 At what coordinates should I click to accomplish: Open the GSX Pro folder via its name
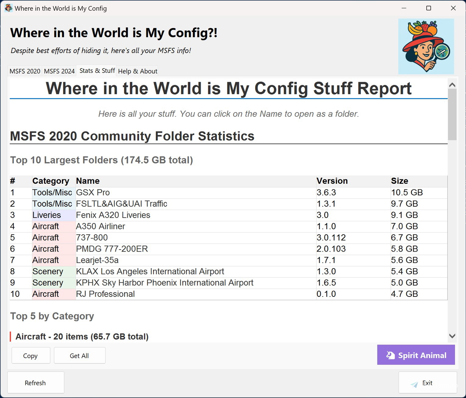pyautogui.click(x=93, y=192)
